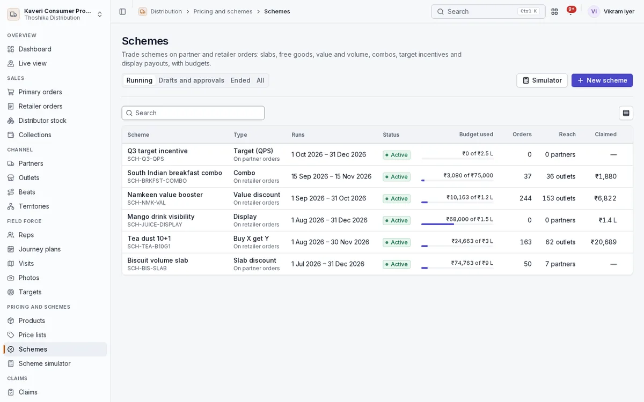The height and width of the screenshot is (402, 644).
Task: Click the ₹6,822 claimed amount
Action: 605,198
